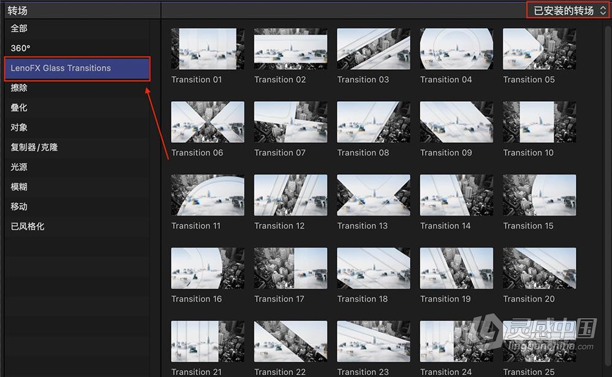Select the Transition 20 thumbnail
This screenshot has width=612, height=377.
(x=539, y=268)
